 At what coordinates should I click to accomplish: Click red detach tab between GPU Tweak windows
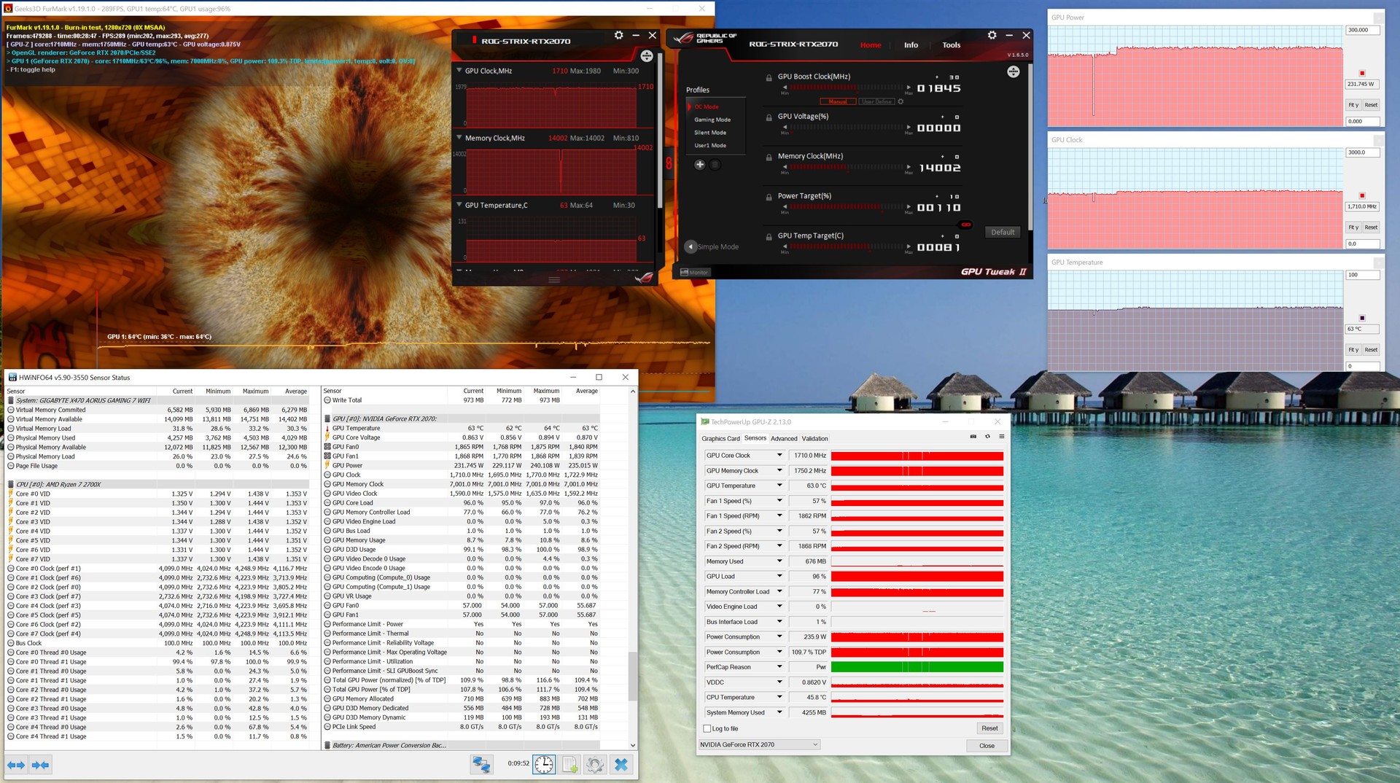pos(669,163)
